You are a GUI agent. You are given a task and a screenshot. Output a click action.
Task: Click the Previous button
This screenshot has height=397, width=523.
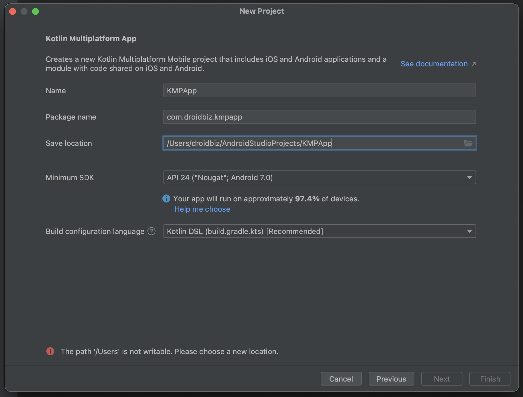[391, 379]
